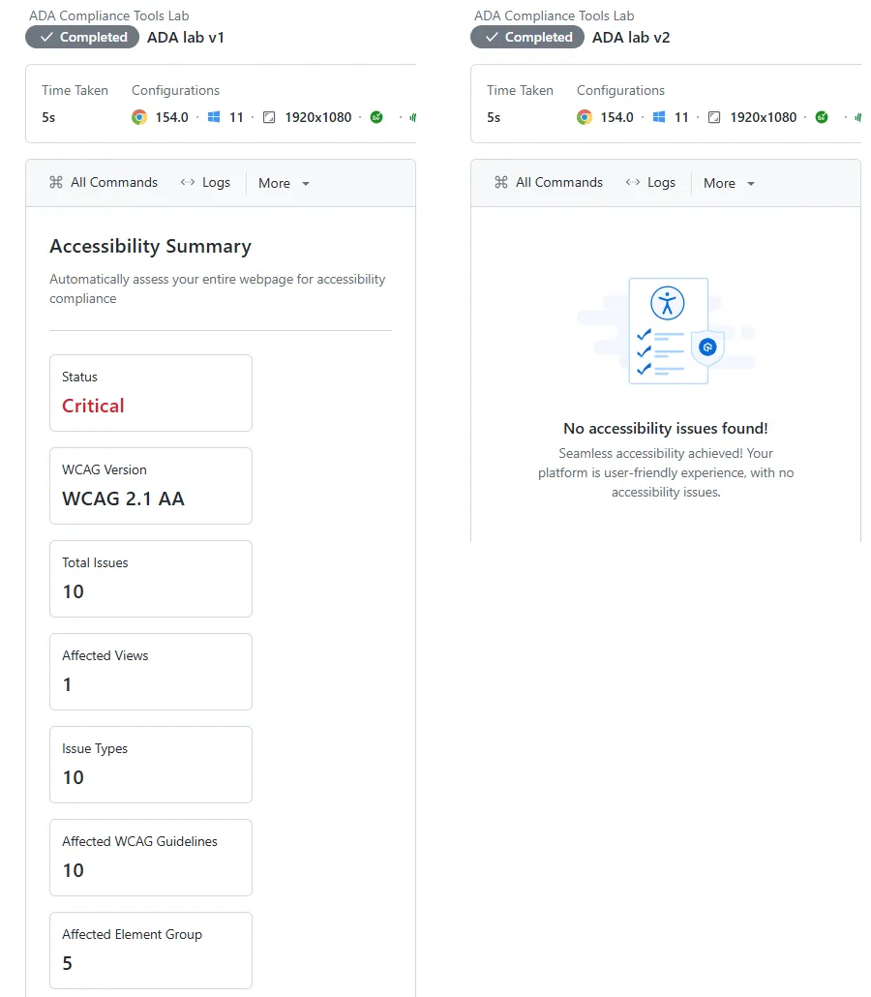871x997 pixels.
Task: Click 154.0 browser version in v1
Action: (x=171, y=117)
